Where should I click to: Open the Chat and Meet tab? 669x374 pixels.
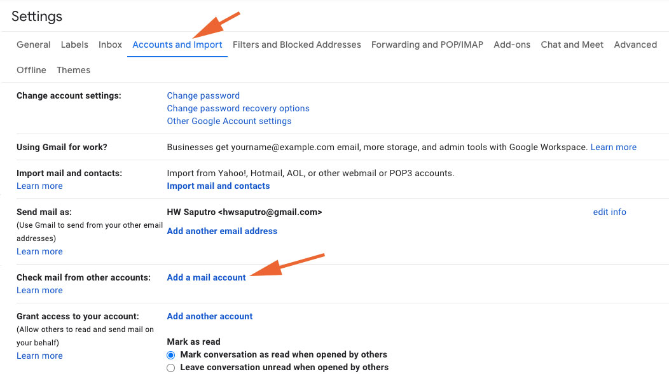tap(572, 45)
